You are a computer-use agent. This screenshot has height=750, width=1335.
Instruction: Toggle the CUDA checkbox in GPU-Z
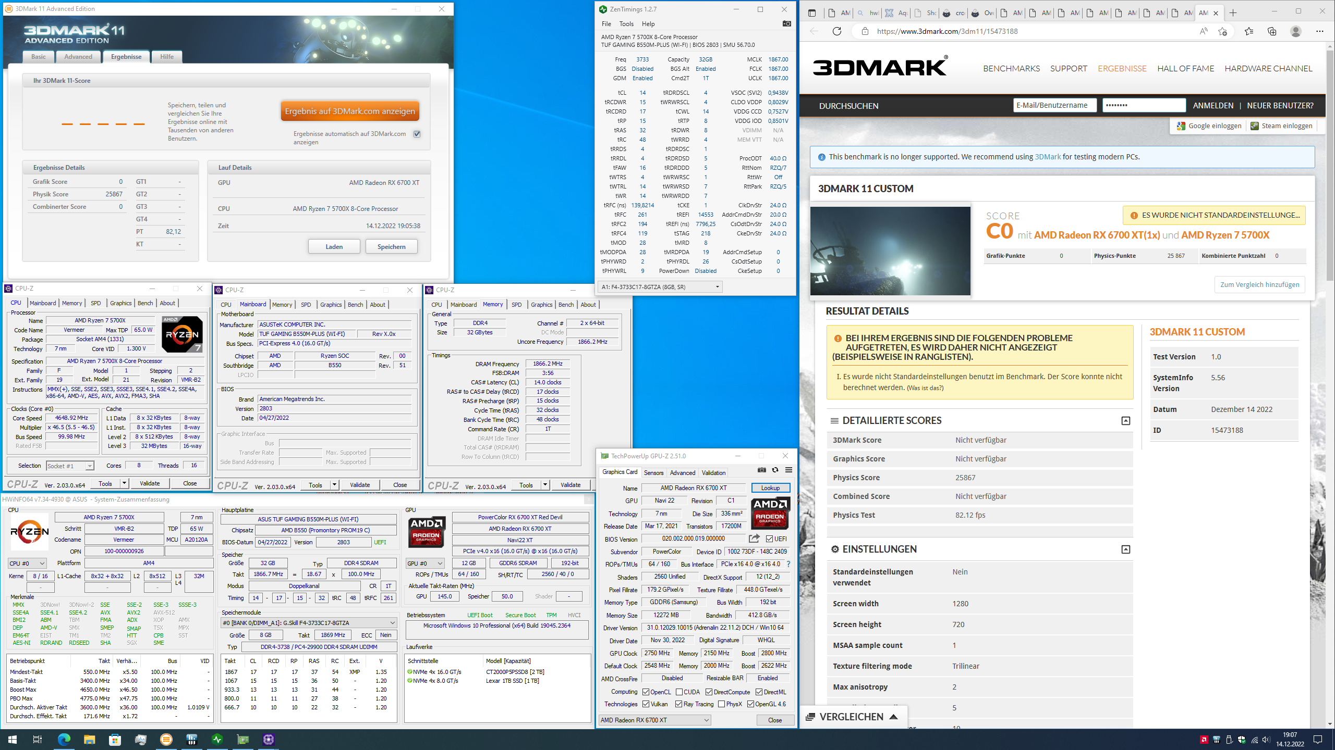[679, 692]
